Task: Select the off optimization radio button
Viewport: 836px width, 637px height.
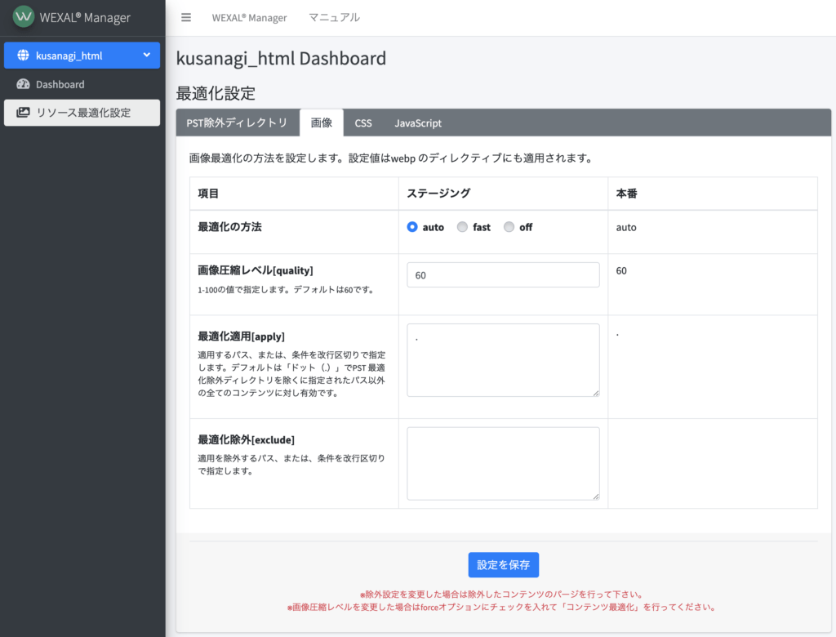Action: 509,227
